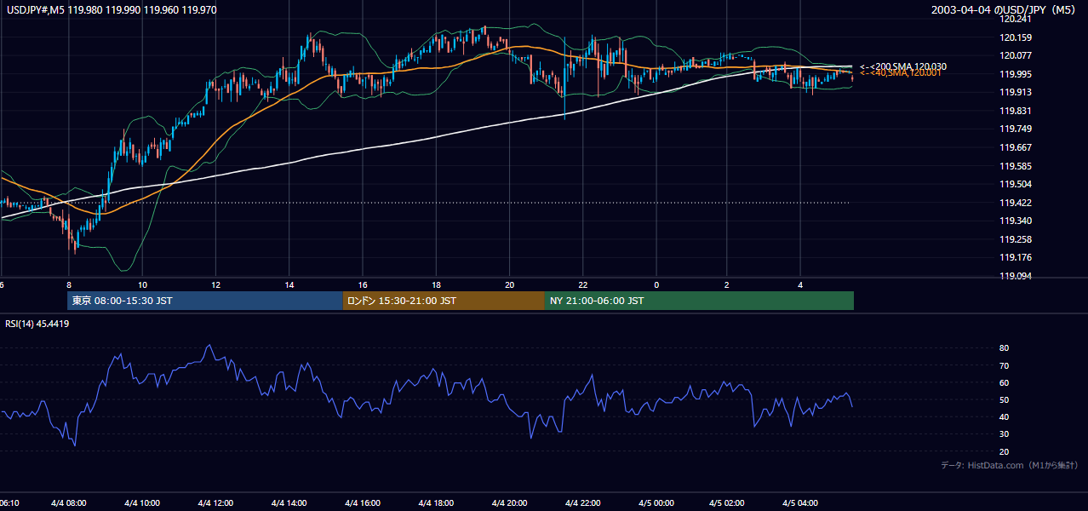Click the London 15:30-21:00 JST session bar

click(x=444, y=301)
